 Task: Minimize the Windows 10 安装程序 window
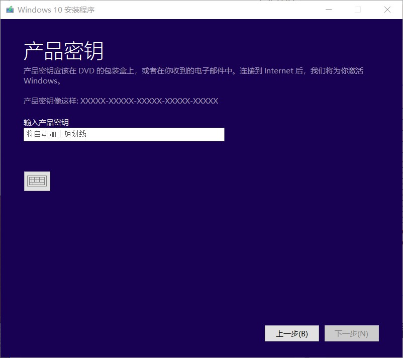(x=329, y=10)
